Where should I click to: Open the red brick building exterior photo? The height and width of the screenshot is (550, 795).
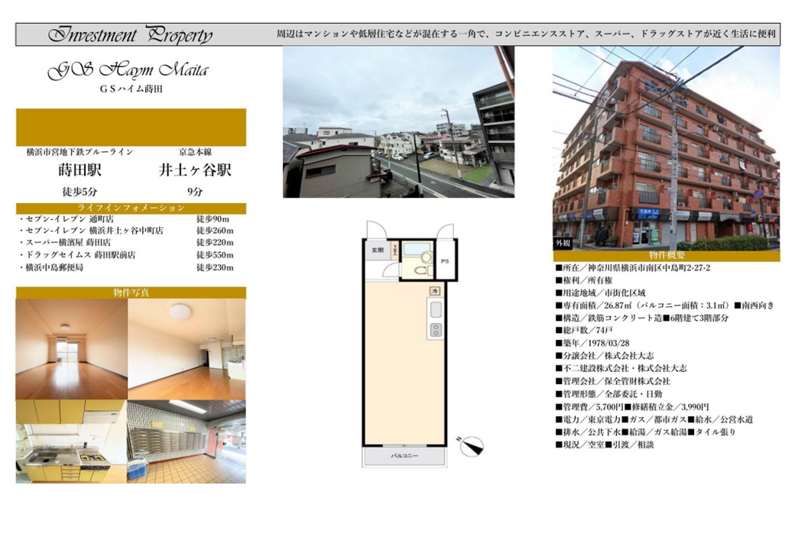click(x=666, y=147)
